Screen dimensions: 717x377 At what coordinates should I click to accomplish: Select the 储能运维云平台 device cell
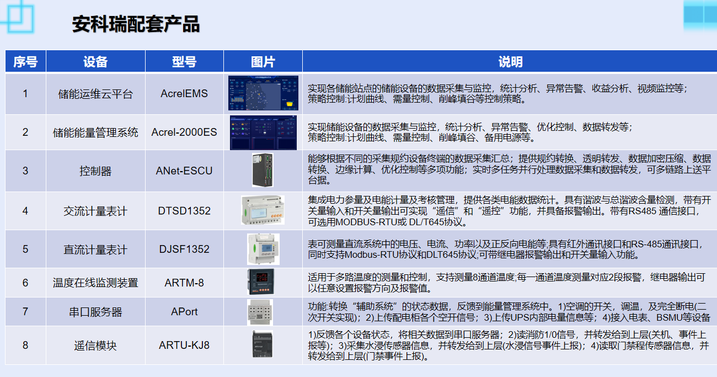(95, 94)
